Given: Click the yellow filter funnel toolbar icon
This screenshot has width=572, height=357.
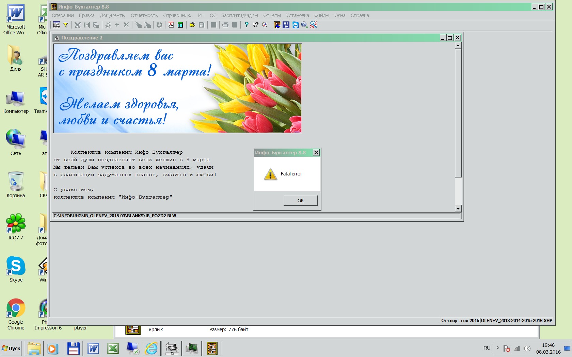Looking at the screenshot, I should point(66,25).
